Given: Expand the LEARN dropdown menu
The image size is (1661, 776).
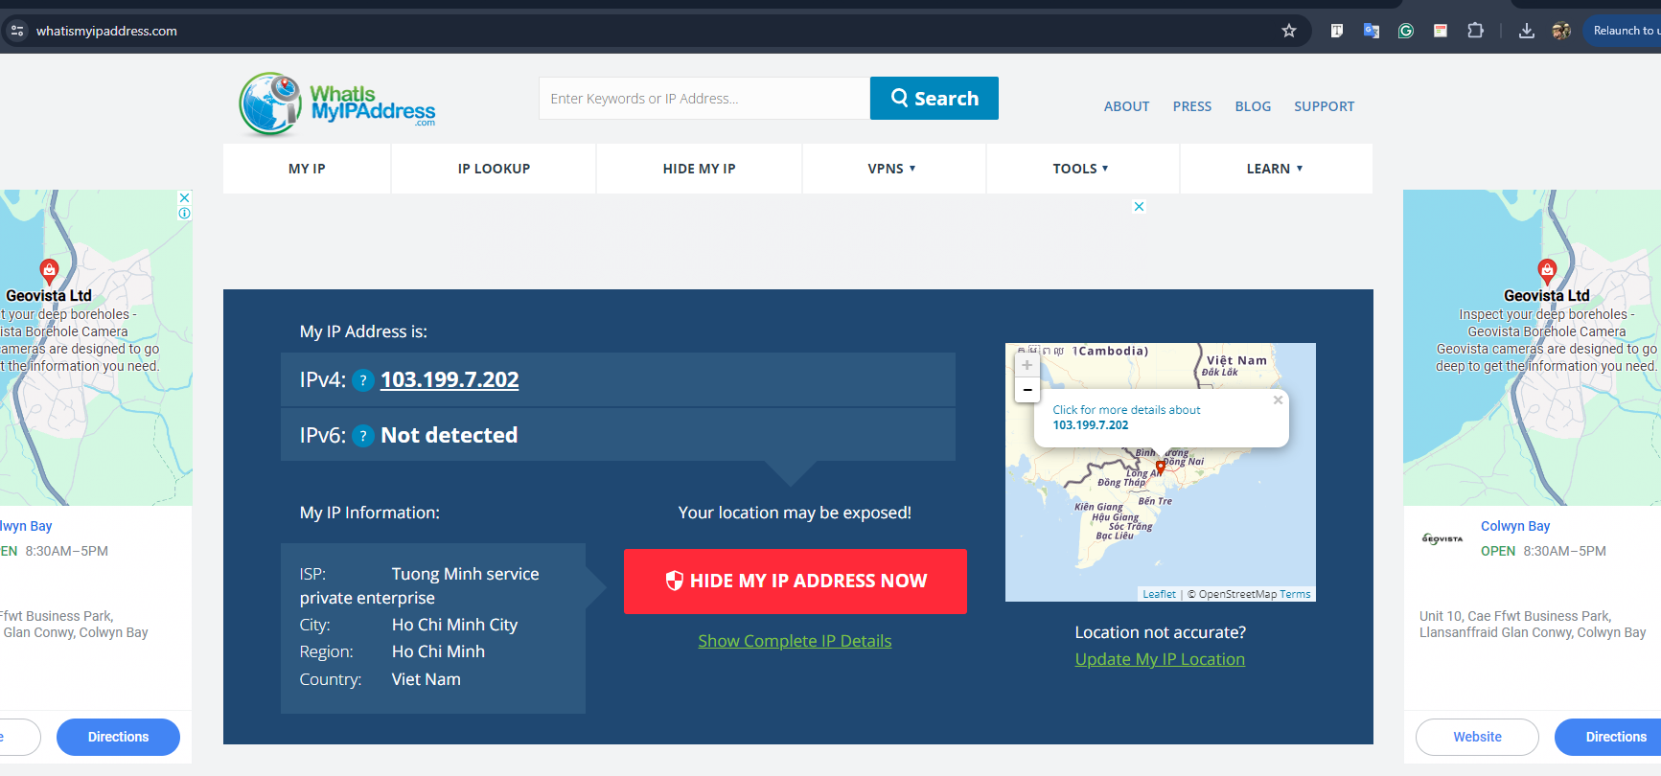Looking at the screenshot, I should [x=1274, y=169].
